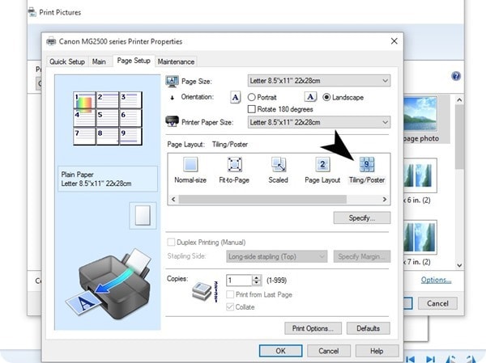
Task: Open the Printer Paper Size dropdown
Action: [x=319, y=122]
